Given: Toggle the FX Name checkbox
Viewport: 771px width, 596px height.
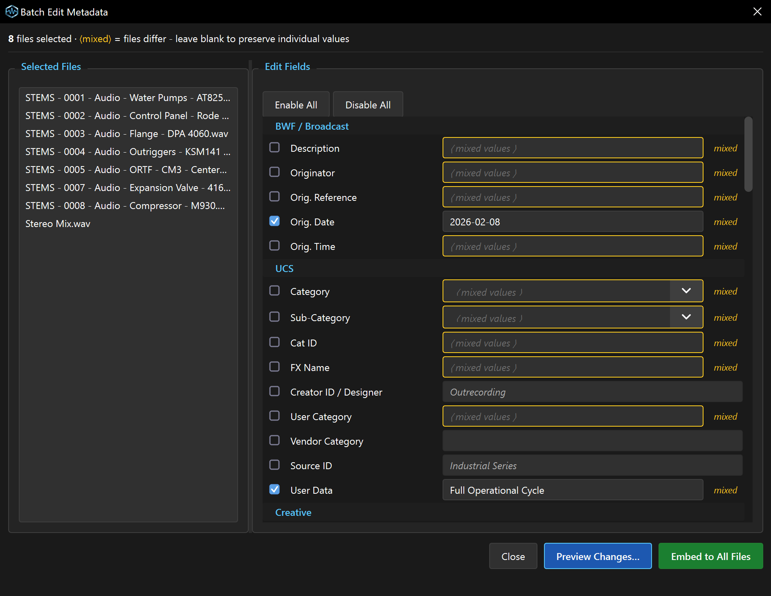Looking at the screenshot, I should (x=274, y=367).
